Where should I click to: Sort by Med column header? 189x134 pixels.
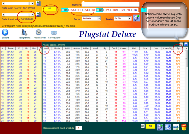(x=134, y=48)
